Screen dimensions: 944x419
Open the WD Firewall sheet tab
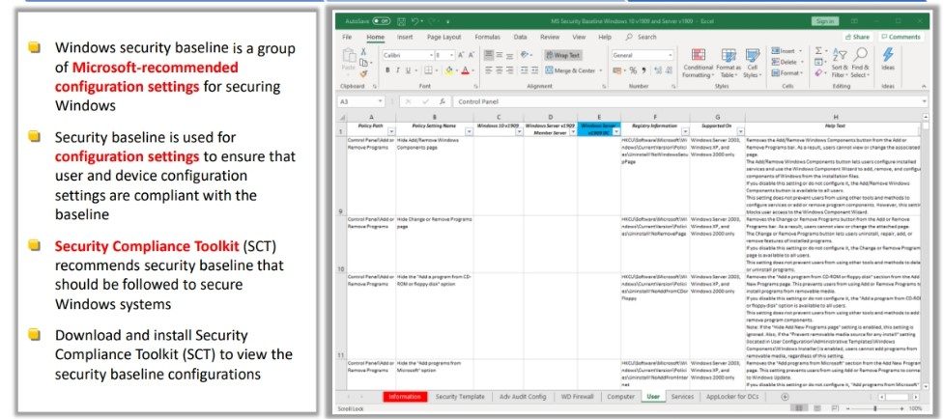coord(577,397)
